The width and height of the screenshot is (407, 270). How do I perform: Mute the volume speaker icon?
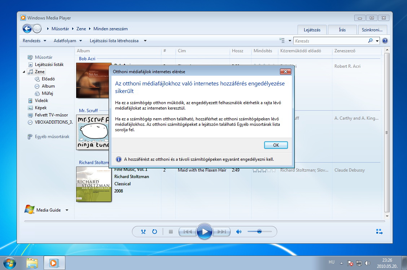(238, 231)
